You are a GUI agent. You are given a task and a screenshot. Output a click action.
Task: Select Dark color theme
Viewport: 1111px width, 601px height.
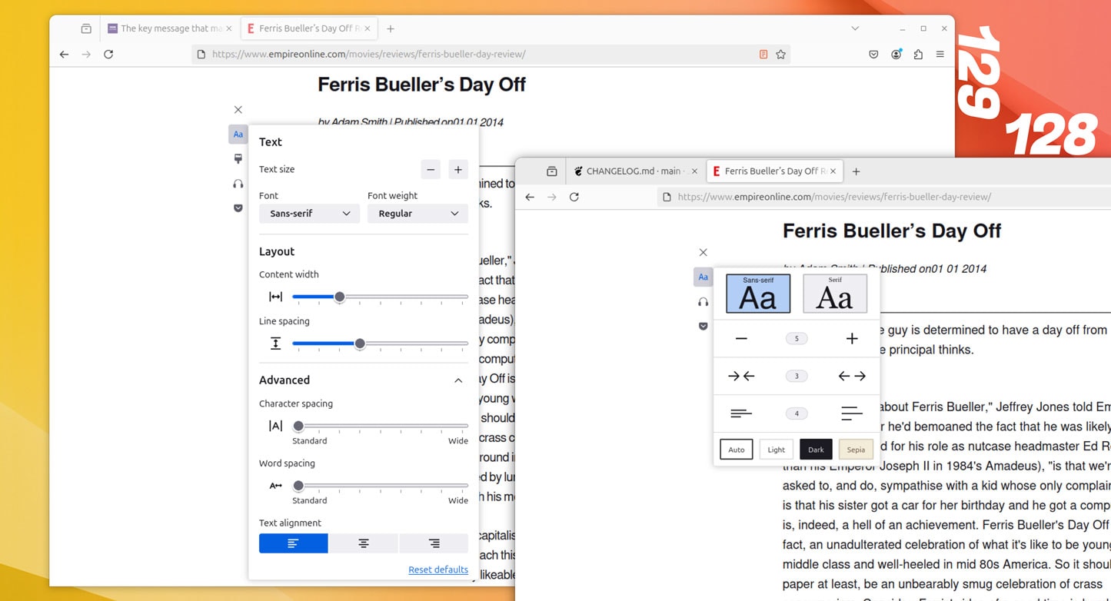click(816, 450)
